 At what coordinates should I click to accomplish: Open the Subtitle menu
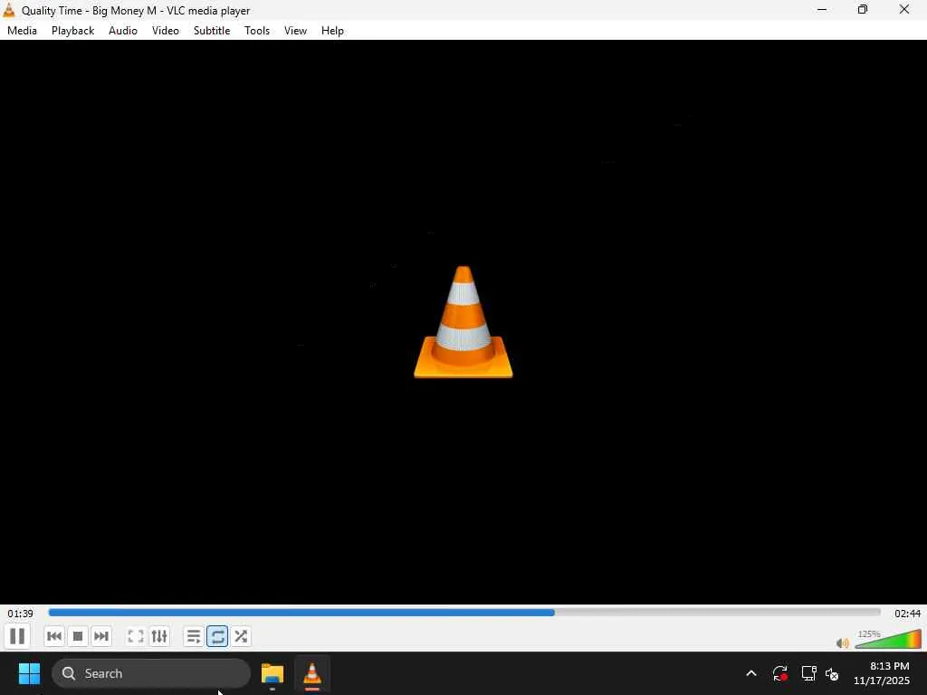(212, 31)
